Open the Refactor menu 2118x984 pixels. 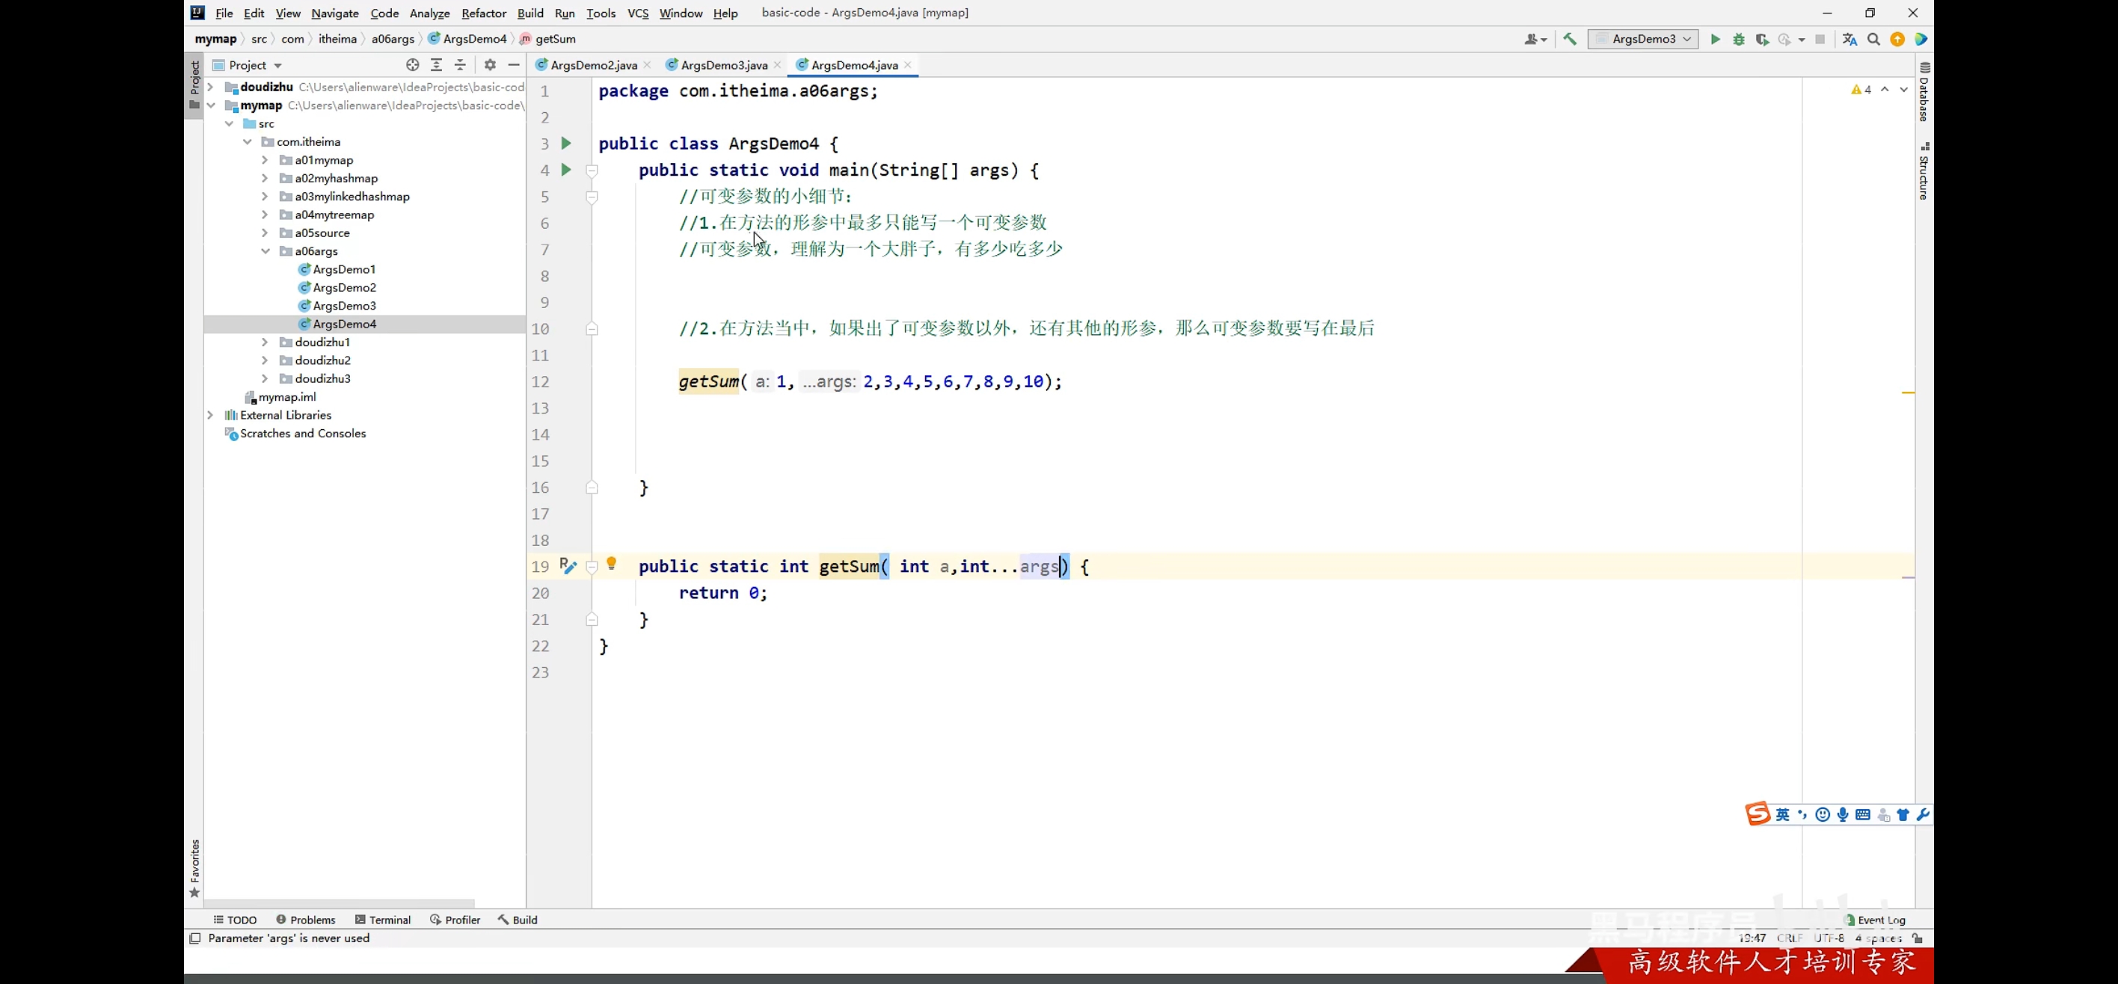coord(483,13)
